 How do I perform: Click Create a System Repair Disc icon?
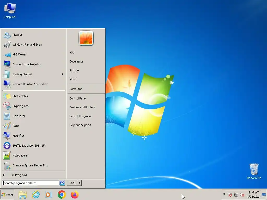(x=7, y=165)
